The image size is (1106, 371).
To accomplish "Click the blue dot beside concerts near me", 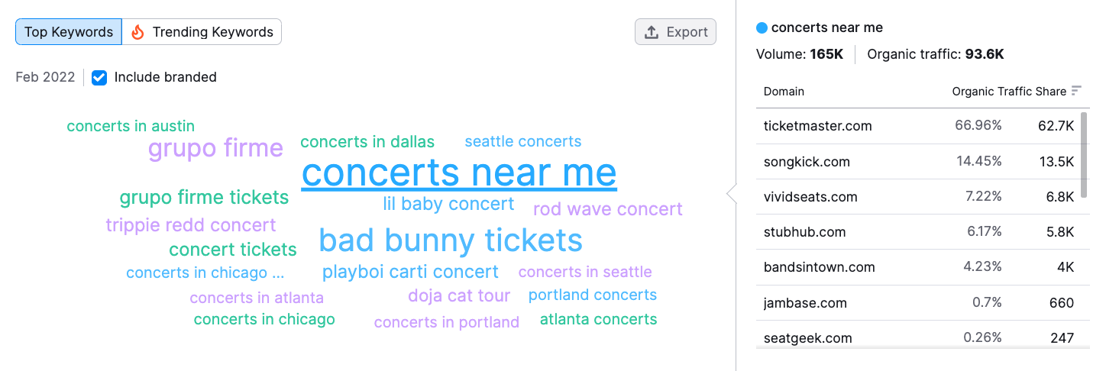I will [762, 28].
